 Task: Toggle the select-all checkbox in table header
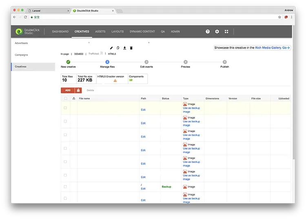pos(65,98)
